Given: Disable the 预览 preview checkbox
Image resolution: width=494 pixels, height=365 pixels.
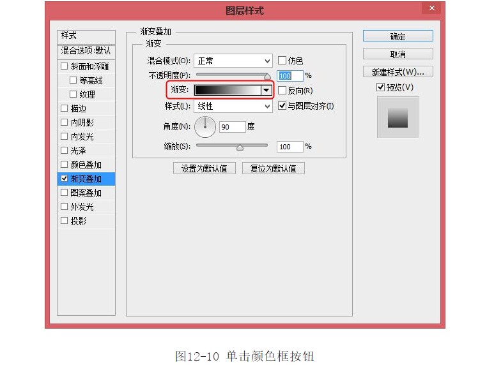Looking at the screenshot, I should pos(381,87).
